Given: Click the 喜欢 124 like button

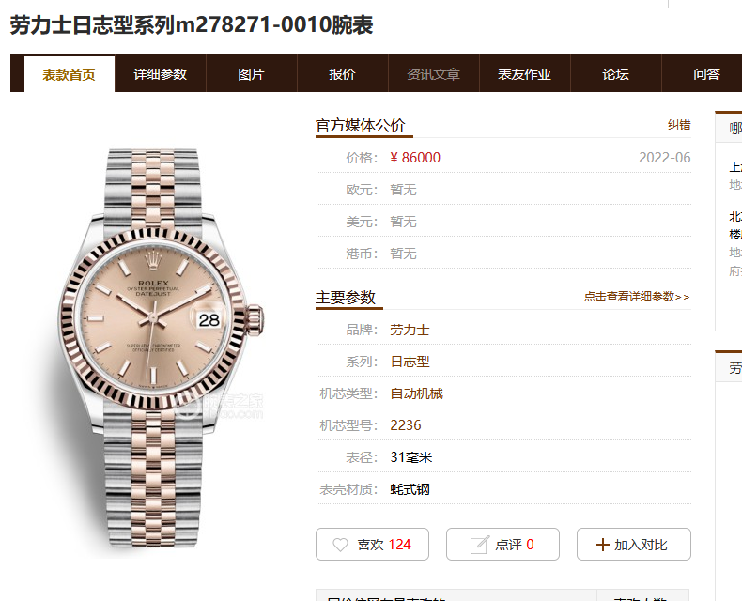Looking at the screenshot, I should [373, 545].
